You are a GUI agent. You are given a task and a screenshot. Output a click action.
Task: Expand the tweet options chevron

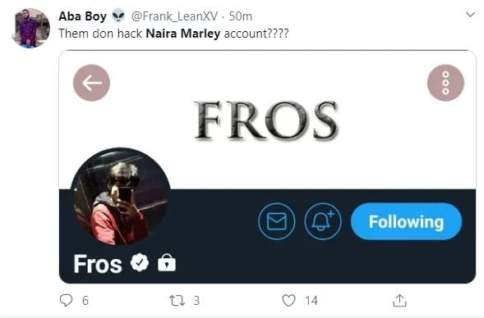470,15
